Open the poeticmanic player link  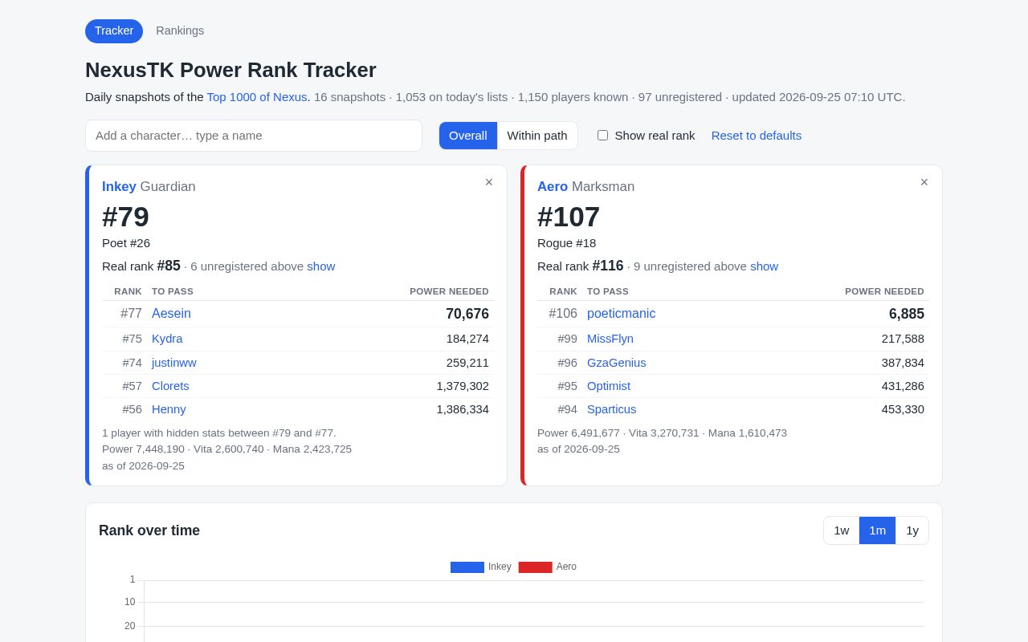[621, 314]
